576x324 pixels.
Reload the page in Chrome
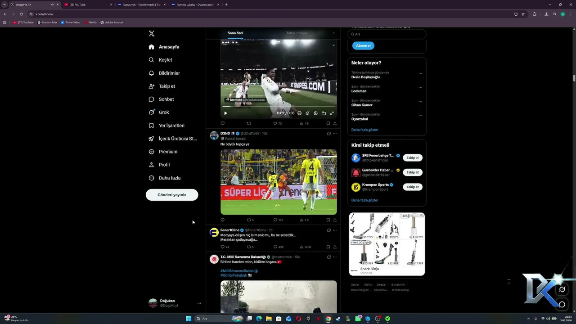click(x=21, y=14)
